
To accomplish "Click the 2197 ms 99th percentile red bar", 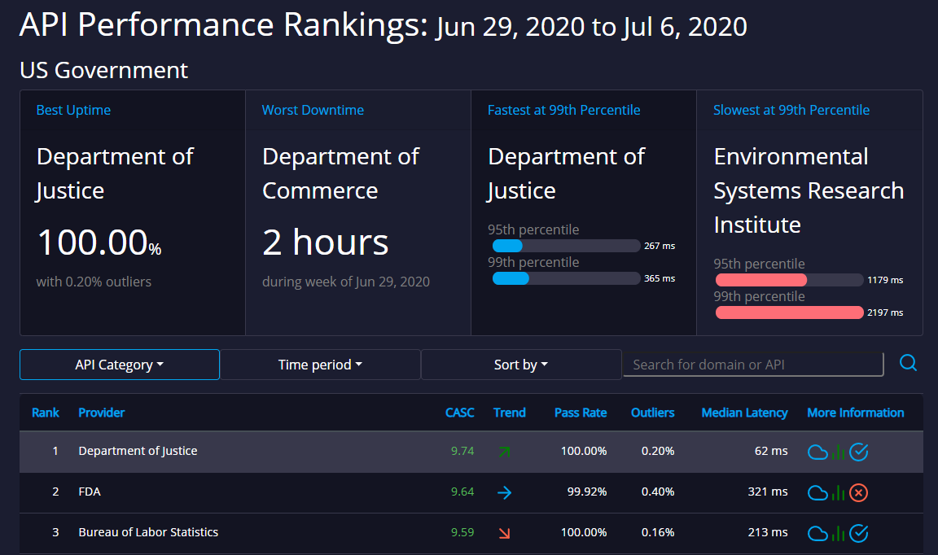I will pyautogui.click(x=790, y=312).
